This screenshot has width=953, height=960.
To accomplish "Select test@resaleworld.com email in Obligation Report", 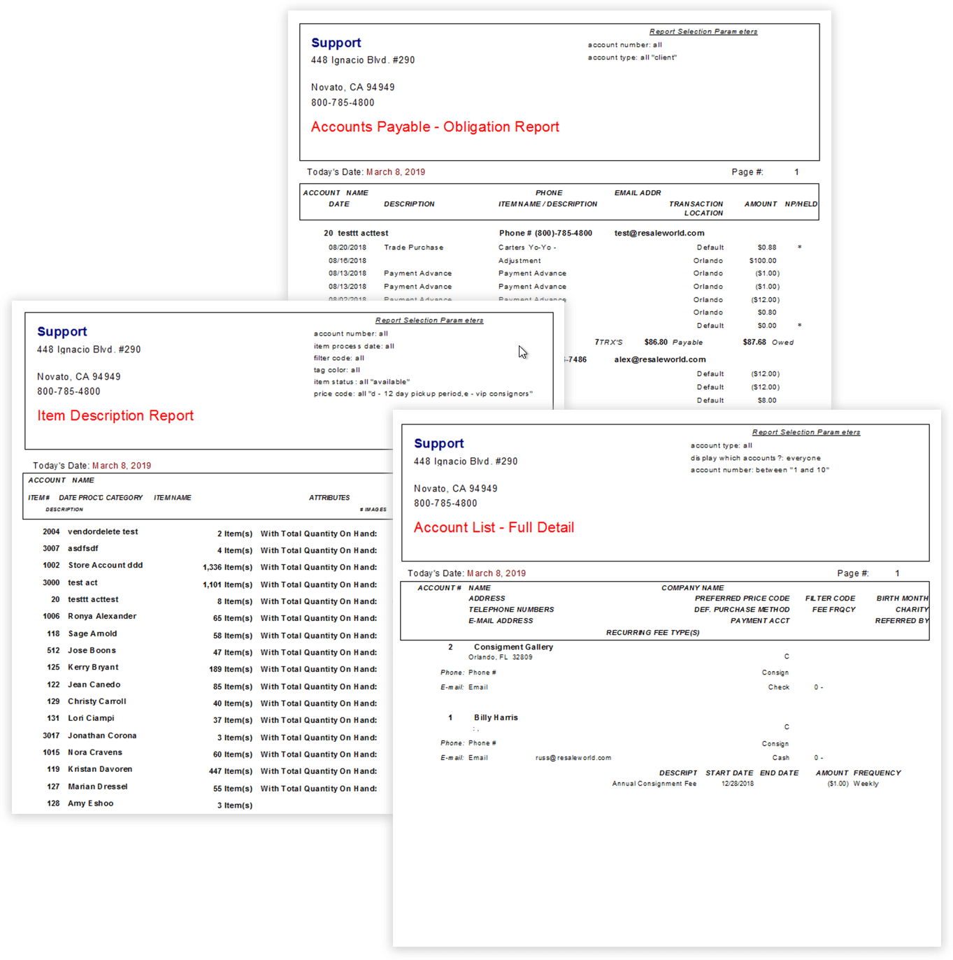I will pos(659,234).
